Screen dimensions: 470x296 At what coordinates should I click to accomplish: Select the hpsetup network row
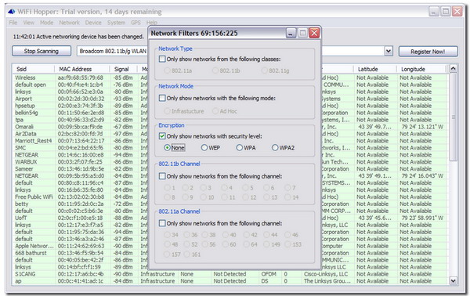[230, 106]
